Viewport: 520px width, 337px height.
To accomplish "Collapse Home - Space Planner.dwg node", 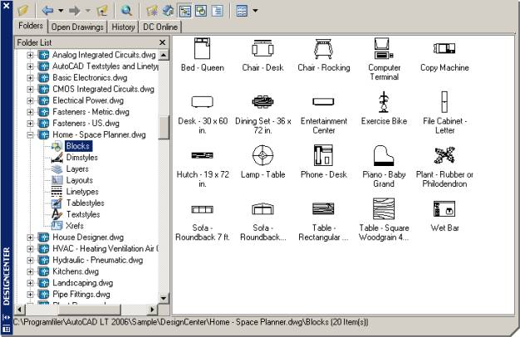I will [x=30, y=134].
